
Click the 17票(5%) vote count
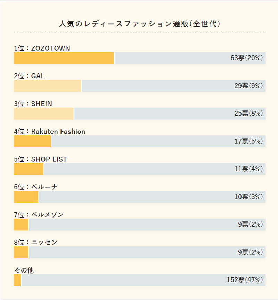[248, 141]
